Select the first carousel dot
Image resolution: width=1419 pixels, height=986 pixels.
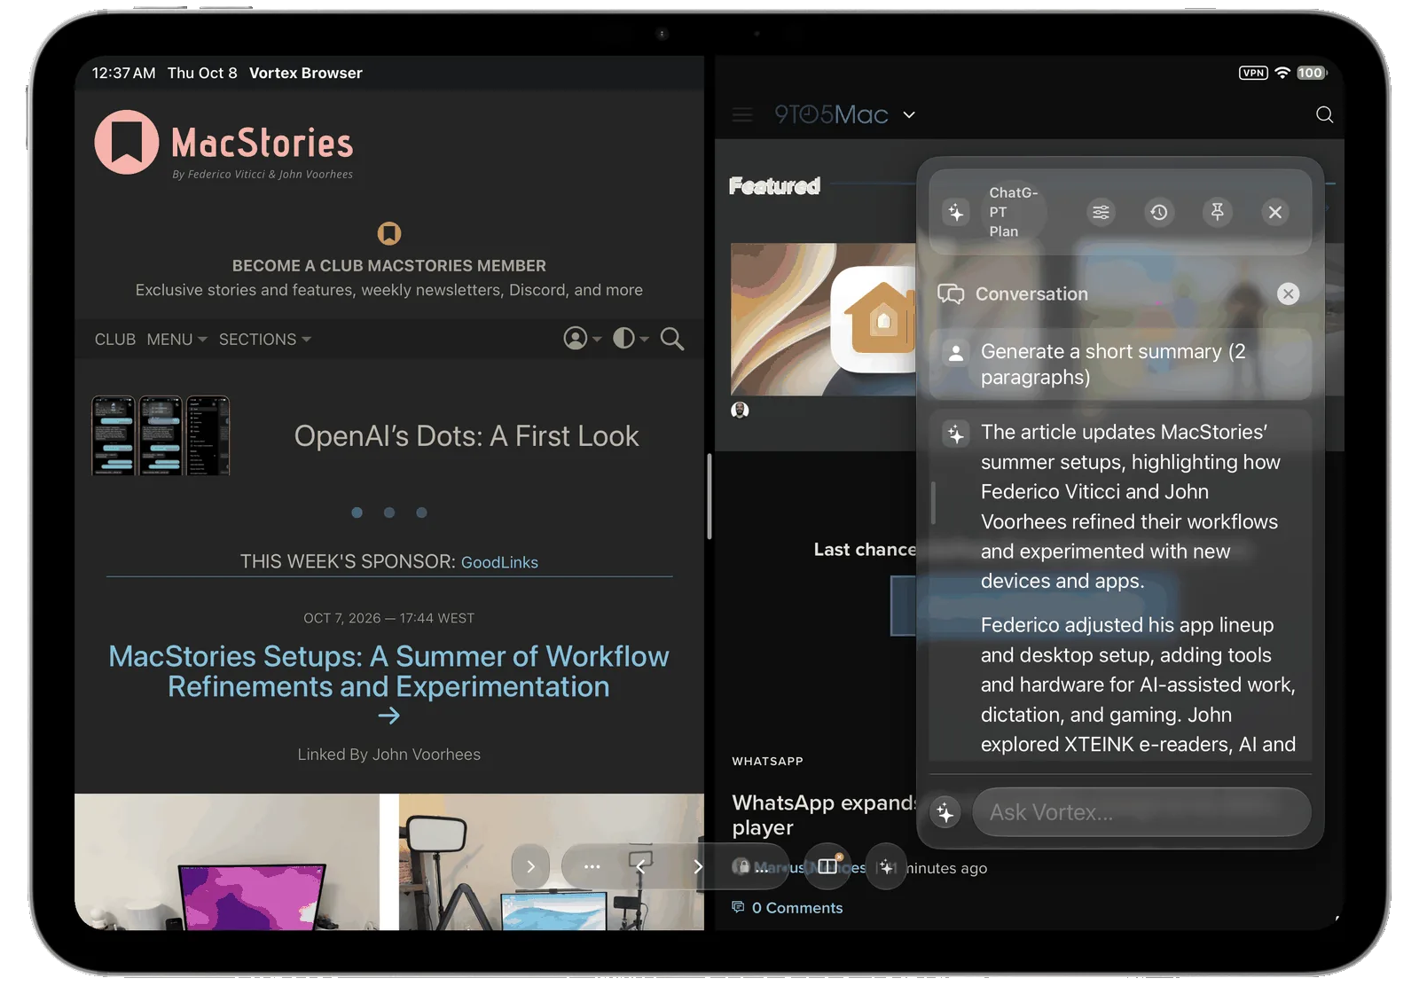pos(357,513)
